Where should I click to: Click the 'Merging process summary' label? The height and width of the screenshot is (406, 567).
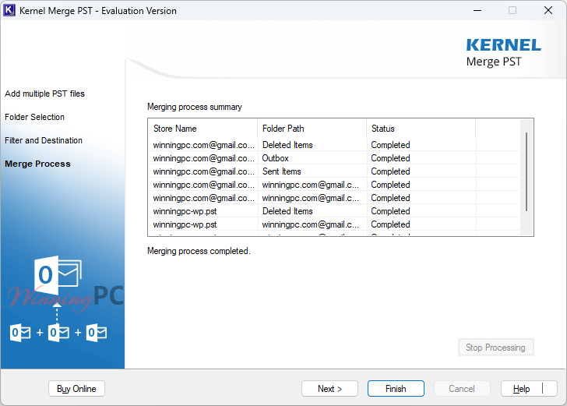195,107
